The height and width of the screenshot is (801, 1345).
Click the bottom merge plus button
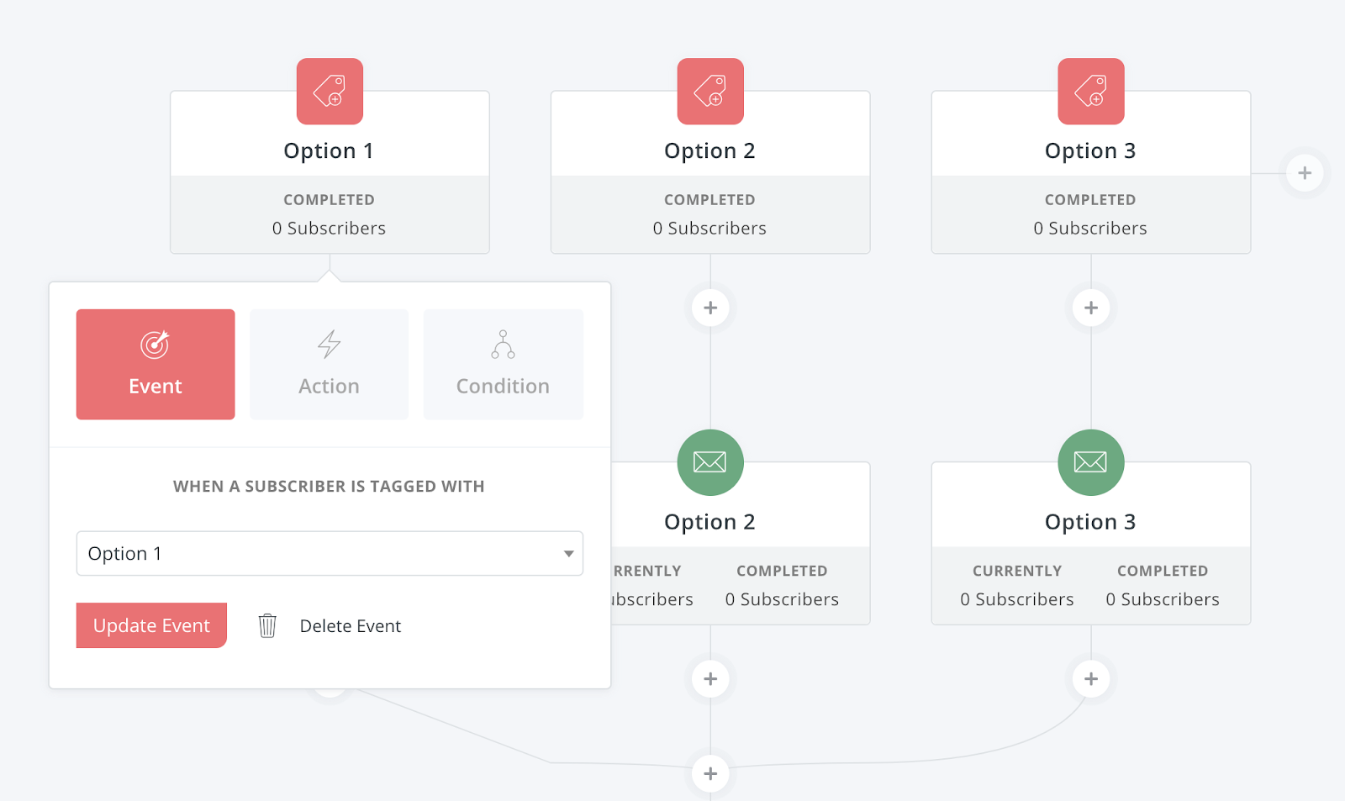tap(710, 773)
